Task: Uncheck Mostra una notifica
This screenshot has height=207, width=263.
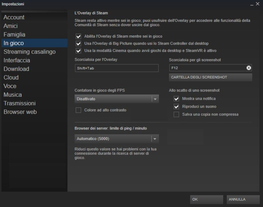Action: coord(176,99)
